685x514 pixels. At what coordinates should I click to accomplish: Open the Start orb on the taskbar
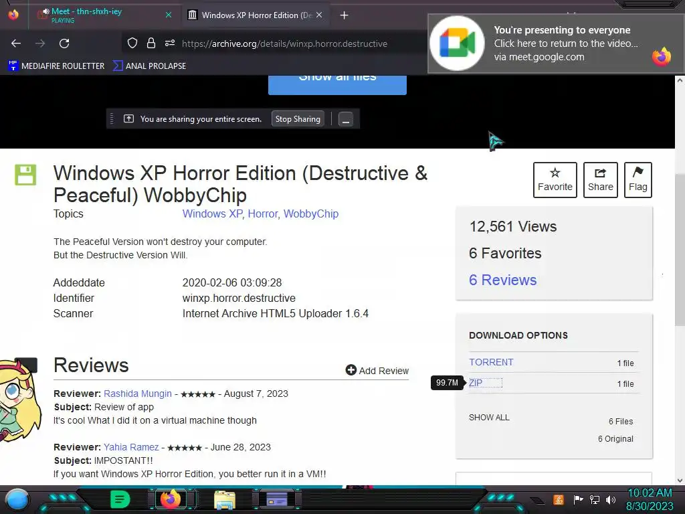[x=17, y=499]
